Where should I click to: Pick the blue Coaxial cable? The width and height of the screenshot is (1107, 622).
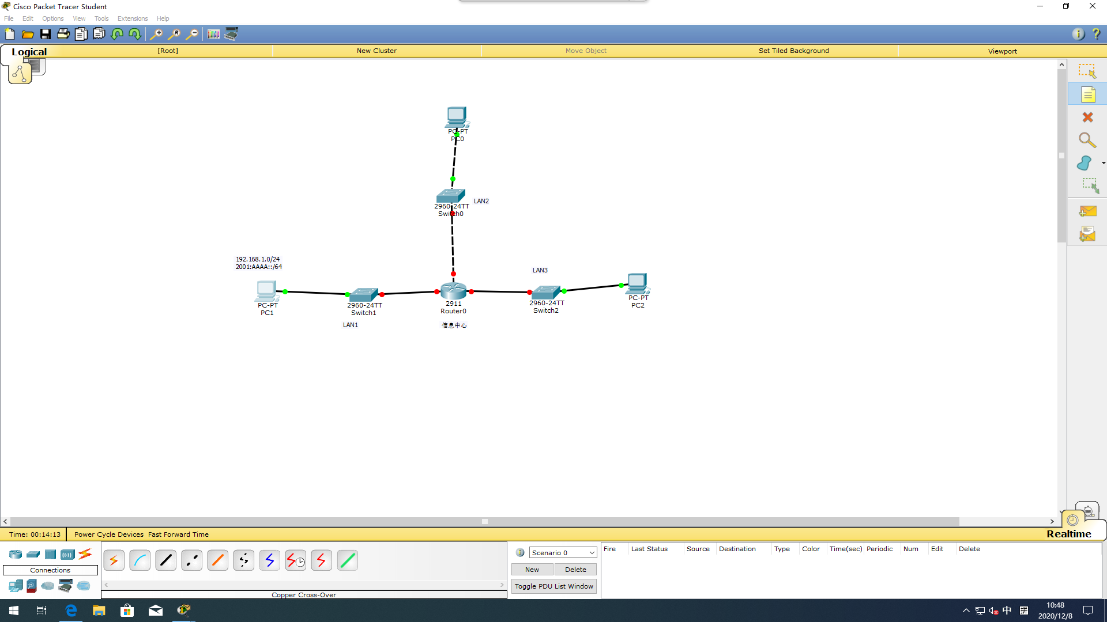pyautogui.click(x=269, y=560)
